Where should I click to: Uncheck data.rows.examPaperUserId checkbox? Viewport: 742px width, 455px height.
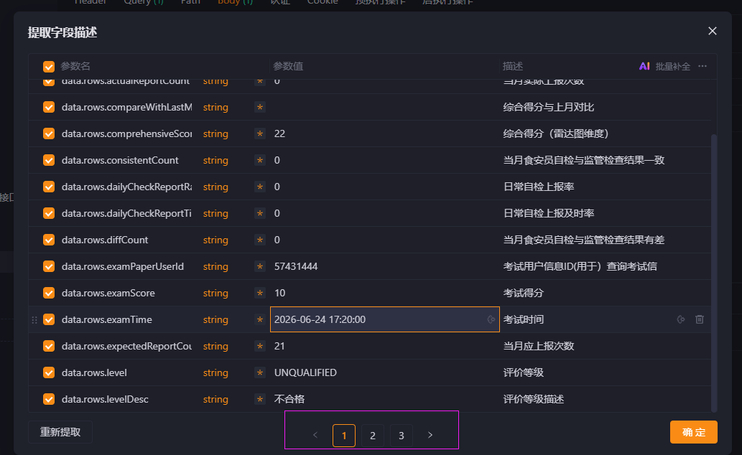(x=49, y=267)
